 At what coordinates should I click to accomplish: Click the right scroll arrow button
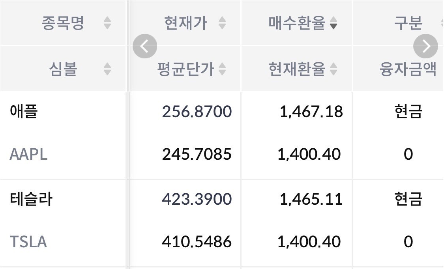pyautogui.click(x=425, y=47)
